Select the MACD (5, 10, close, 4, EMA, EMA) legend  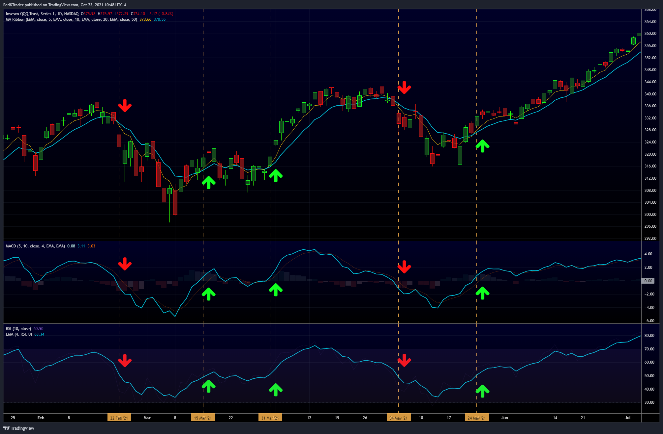pyautogui.click(x=35, y=246)
